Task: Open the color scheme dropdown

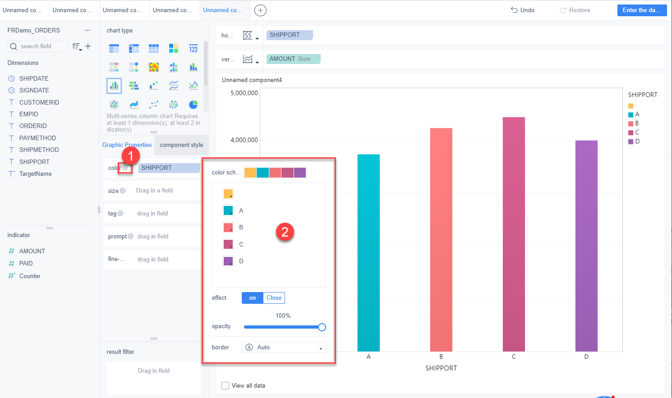Action: click(x=275, y=172)
